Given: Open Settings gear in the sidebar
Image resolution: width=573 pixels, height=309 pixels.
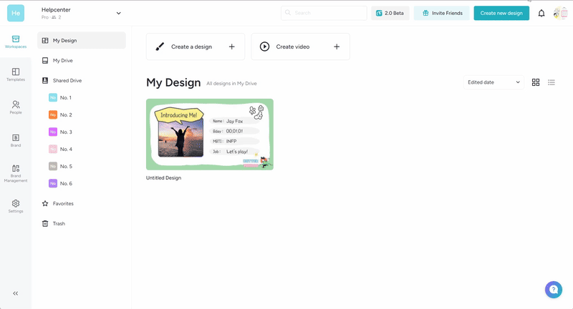Looking at the screenshot, I should tap(15, 206).
